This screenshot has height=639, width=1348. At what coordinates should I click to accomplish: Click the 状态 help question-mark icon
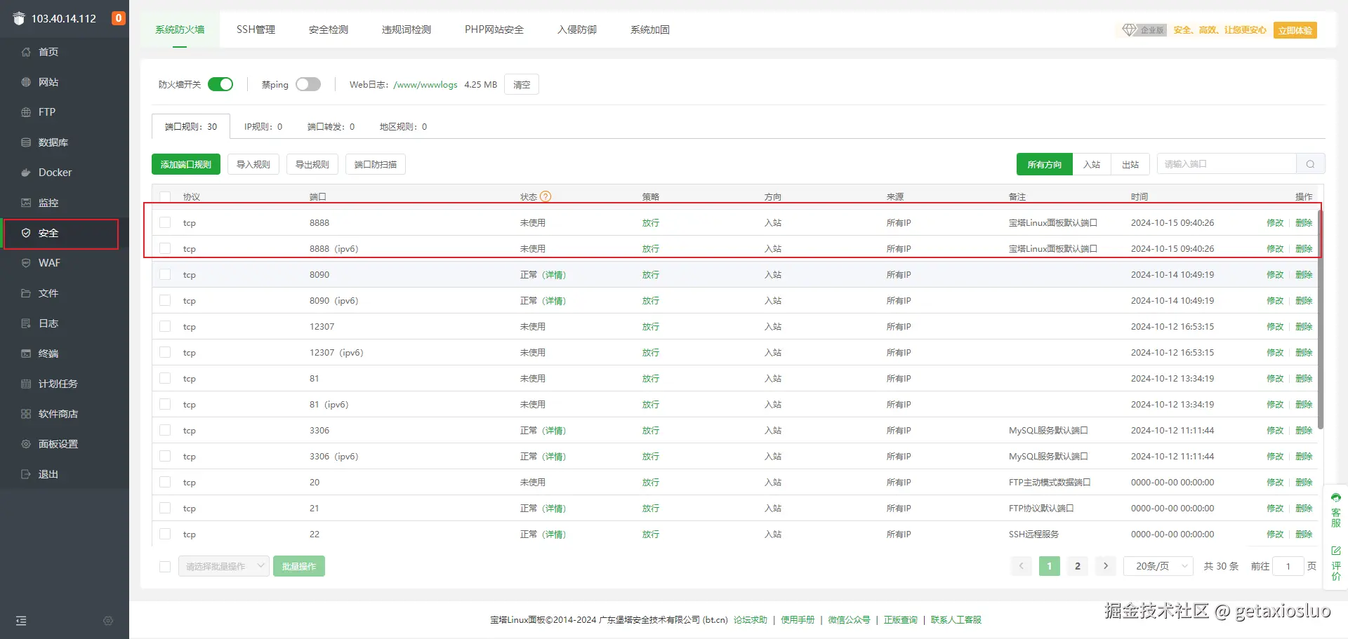546,197
